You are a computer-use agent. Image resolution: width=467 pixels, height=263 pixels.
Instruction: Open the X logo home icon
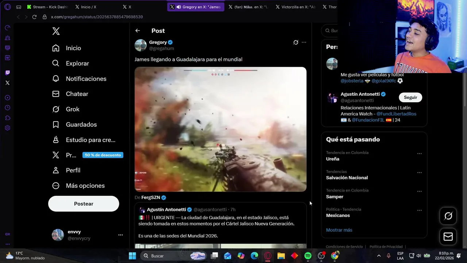[x=56, y=31]
